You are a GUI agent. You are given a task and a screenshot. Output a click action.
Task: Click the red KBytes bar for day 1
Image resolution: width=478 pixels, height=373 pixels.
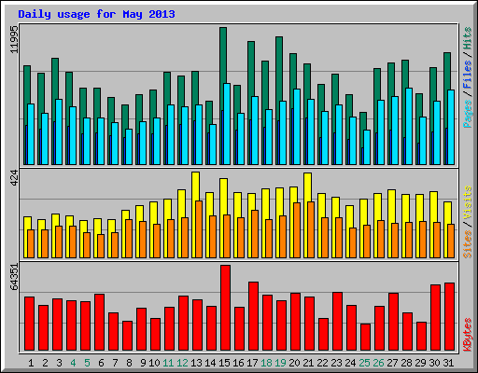pyautogui.click(x=30, y=324)
